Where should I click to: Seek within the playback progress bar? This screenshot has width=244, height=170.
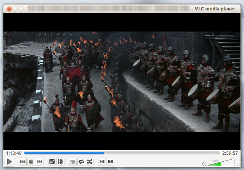click(122, 153)
